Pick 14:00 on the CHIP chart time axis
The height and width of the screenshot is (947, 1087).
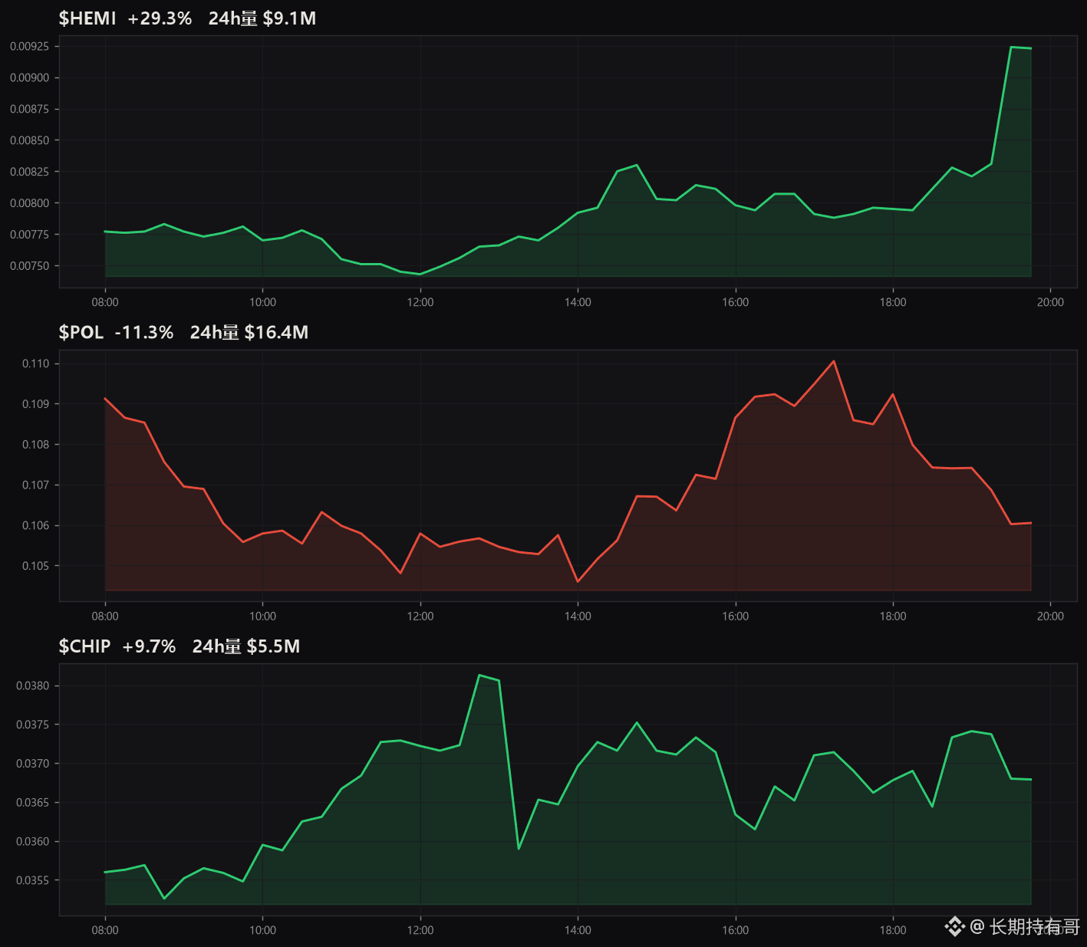(578, 930)
